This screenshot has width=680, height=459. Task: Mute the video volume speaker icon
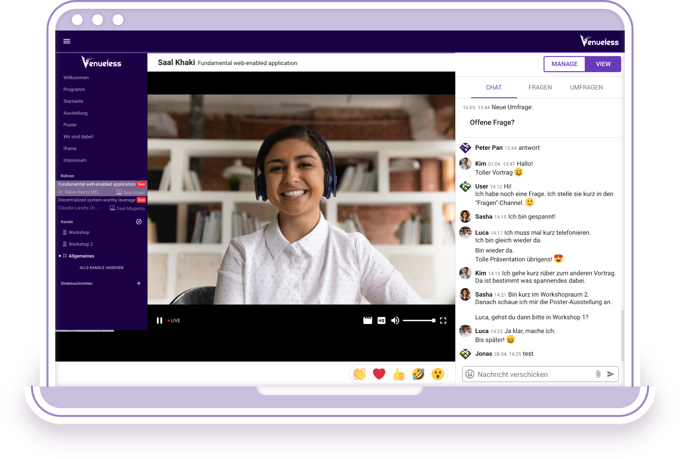pos(395,320)
